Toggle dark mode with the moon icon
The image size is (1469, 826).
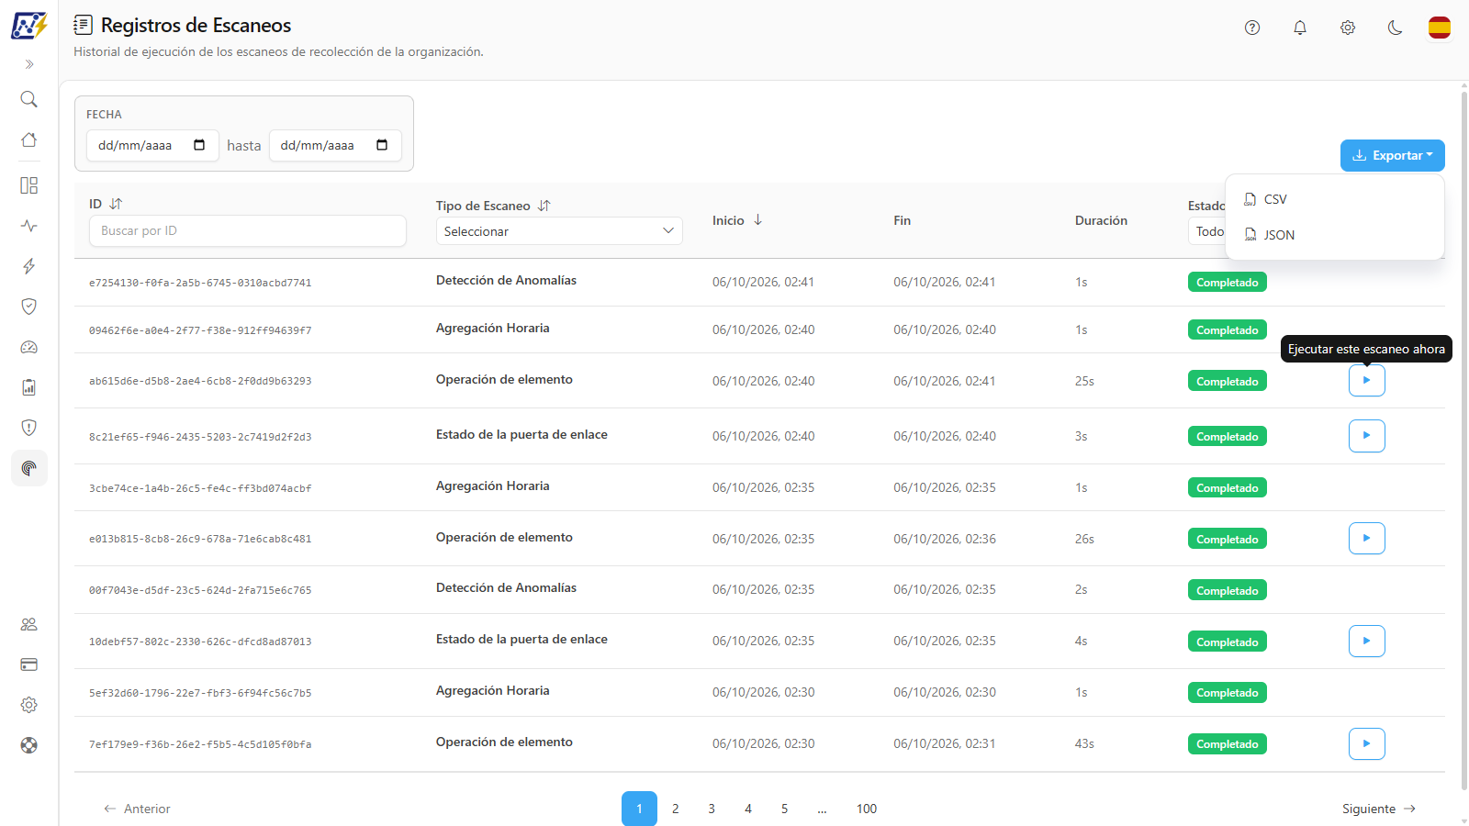pyautogui.click(x=1396, y=28)
